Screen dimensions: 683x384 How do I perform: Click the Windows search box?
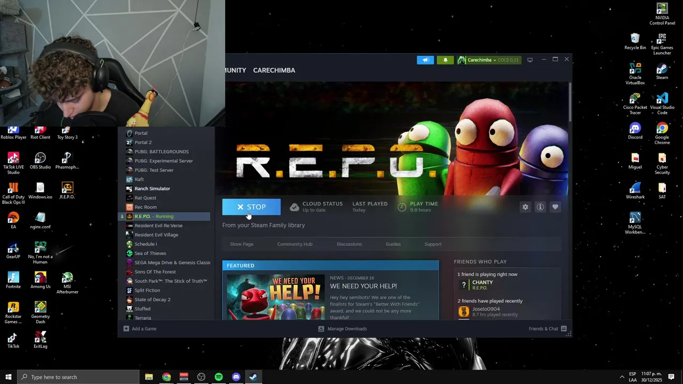coord(78,377)
